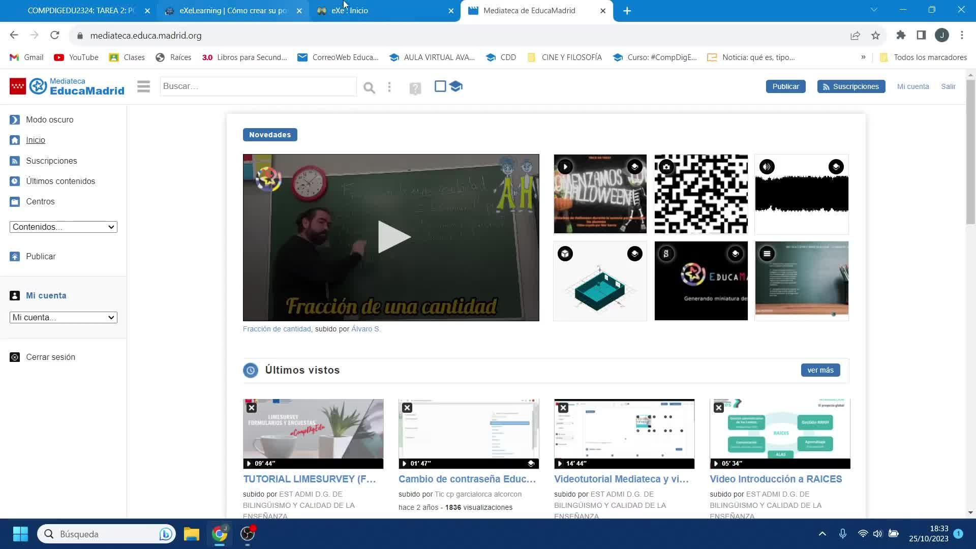Open the Halloween video thumbnail
This screenshot has width=976, height=549.
[600, 194]
